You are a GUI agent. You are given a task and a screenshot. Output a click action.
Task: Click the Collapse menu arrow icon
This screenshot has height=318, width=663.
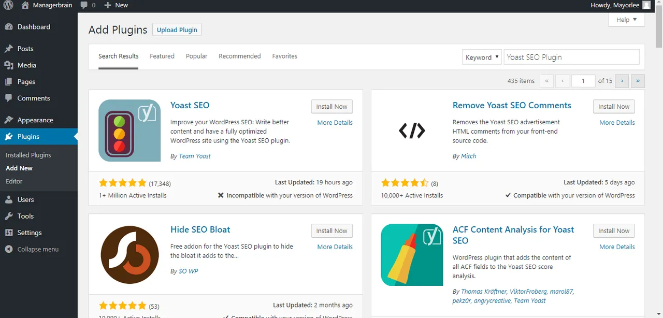[x=9, y=250]
